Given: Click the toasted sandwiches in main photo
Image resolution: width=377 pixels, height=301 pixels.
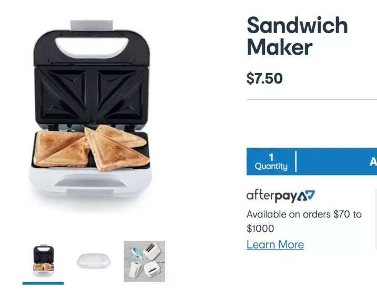Looking at the screenshot, I should tap(92, 149).
